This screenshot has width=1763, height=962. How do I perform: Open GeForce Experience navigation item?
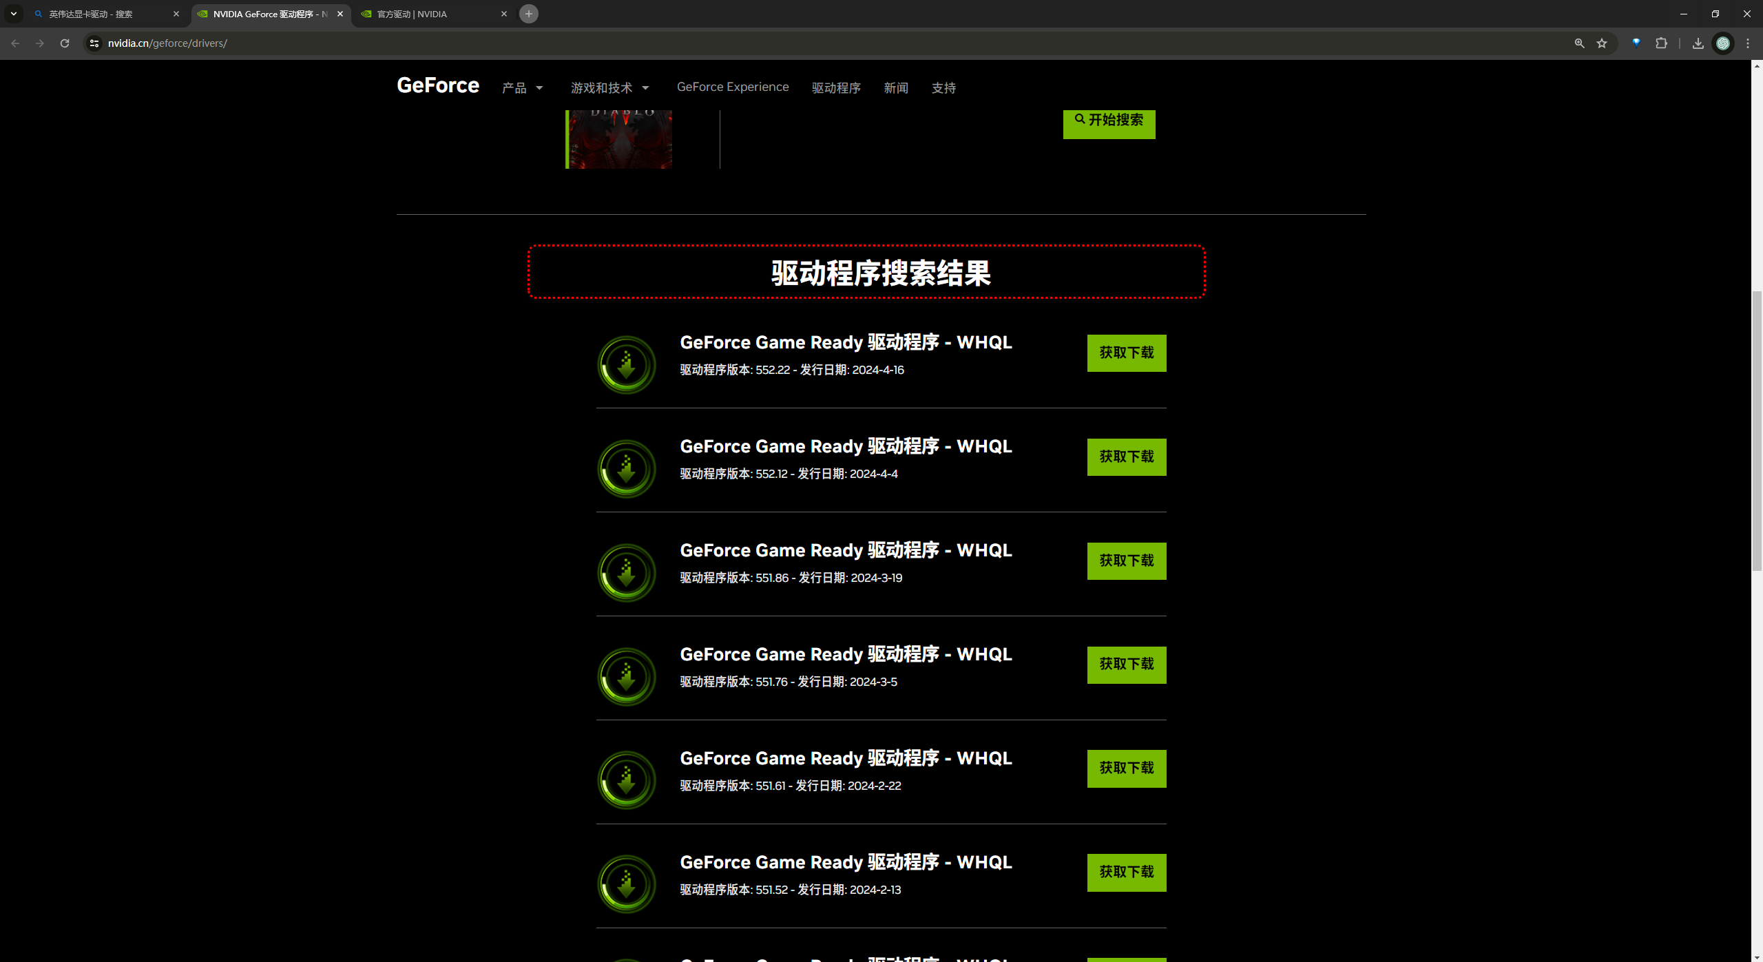pyautogui.click(x=732, y=87)
